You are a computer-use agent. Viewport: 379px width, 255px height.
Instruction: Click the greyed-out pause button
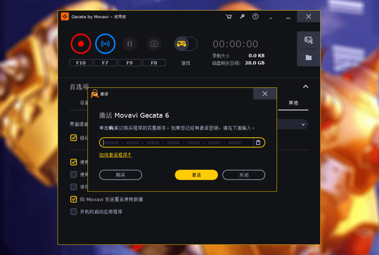click(130, 44)
